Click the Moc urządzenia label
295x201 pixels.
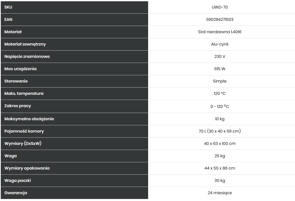20,69
